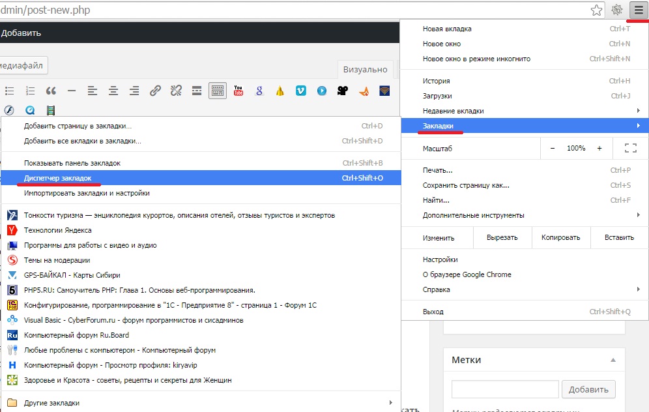Click the insert link chain icon
The height and width of the screenshot is (412, 649).
point(155,91)
